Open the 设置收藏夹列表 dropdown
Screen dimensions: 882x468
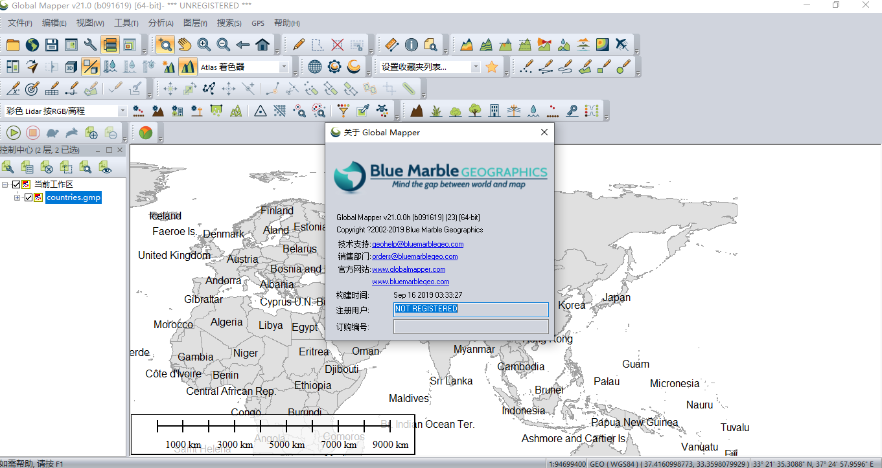[476, 67]
